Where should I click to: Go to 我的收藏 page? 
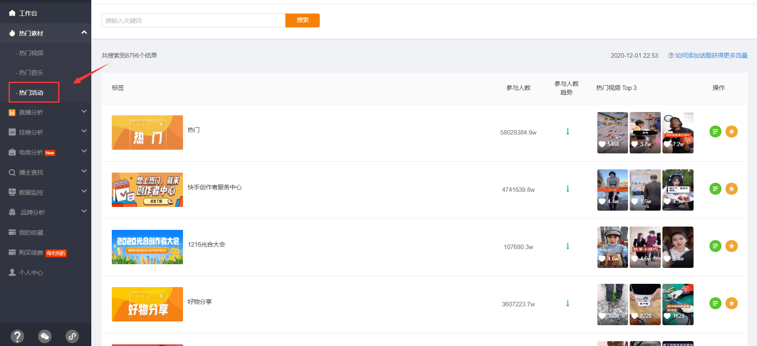31,232
